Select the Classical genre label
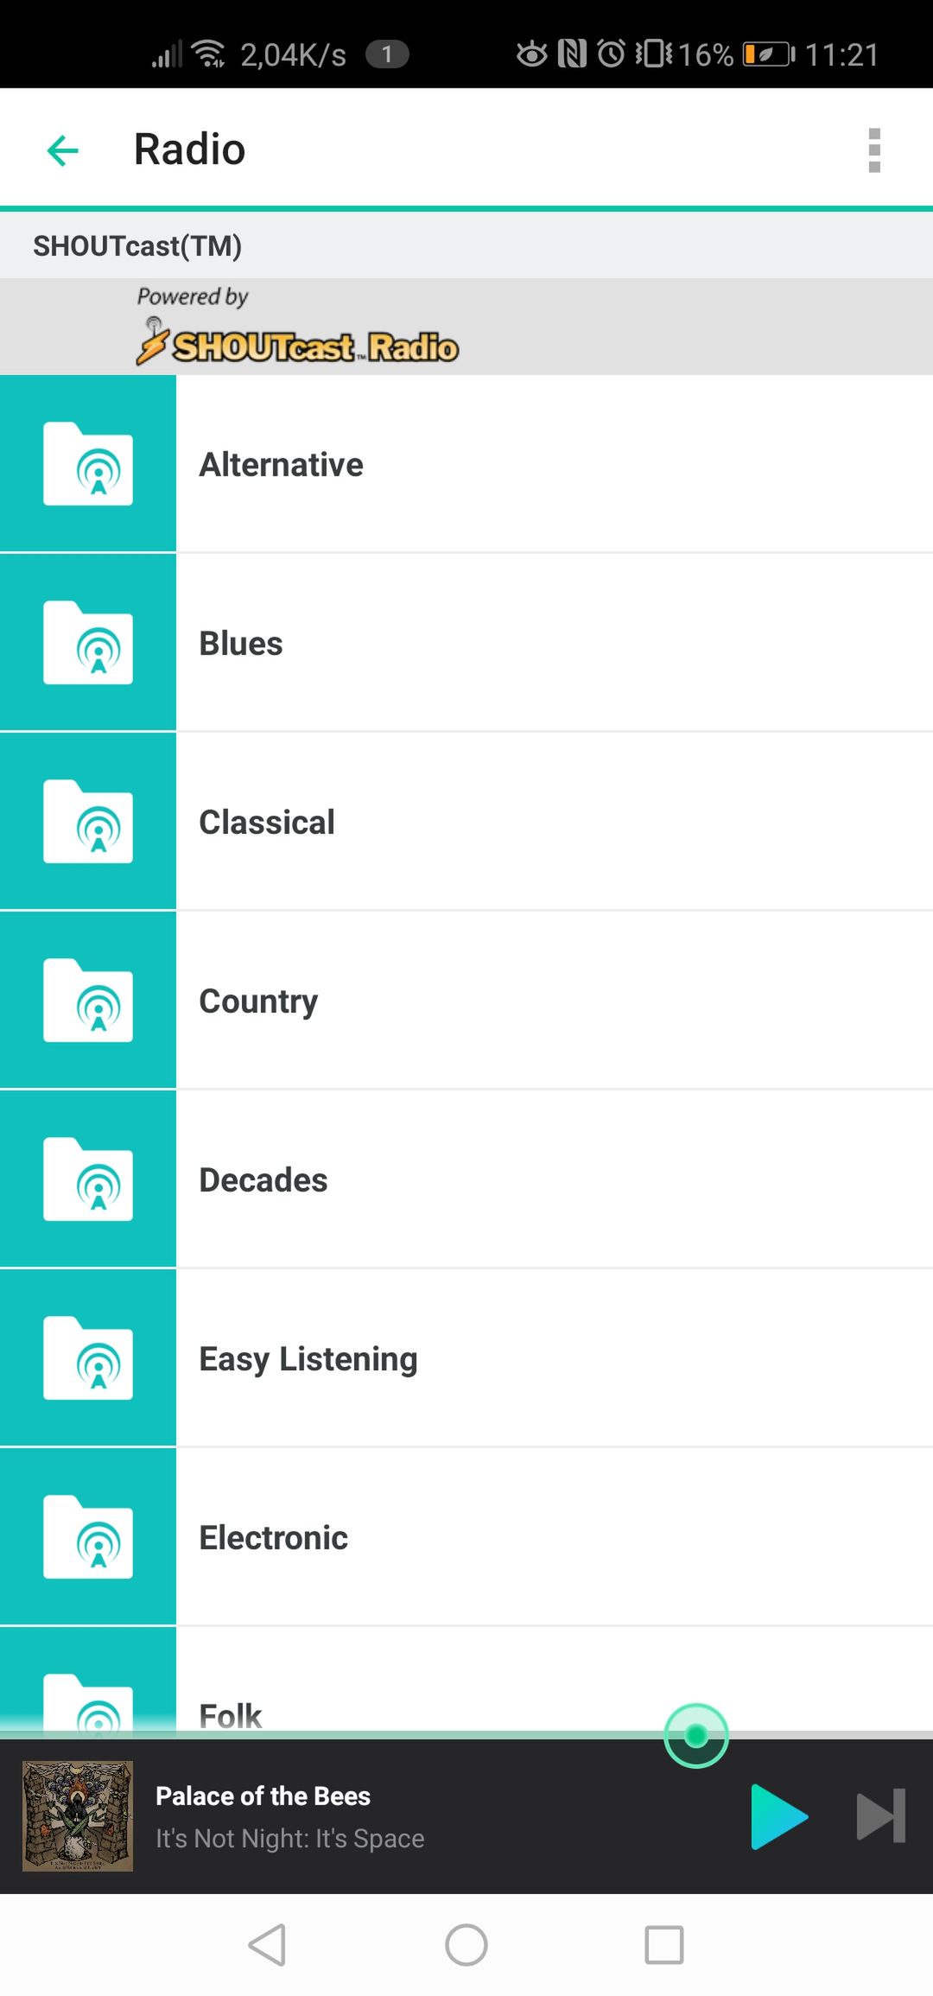The image size is (933, 1996). [x=267, y=823]
